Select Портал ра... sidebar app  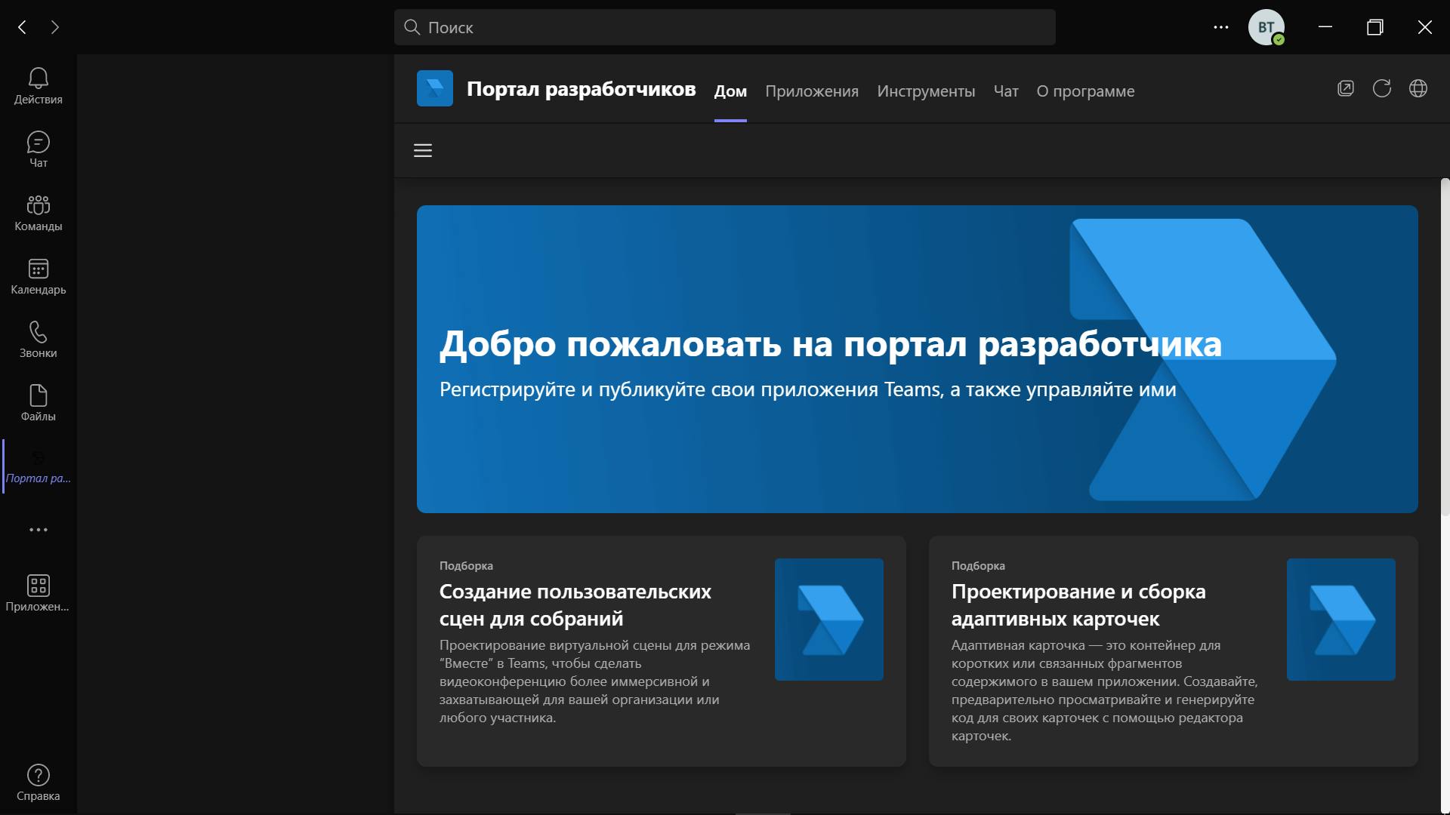[38, 466]
